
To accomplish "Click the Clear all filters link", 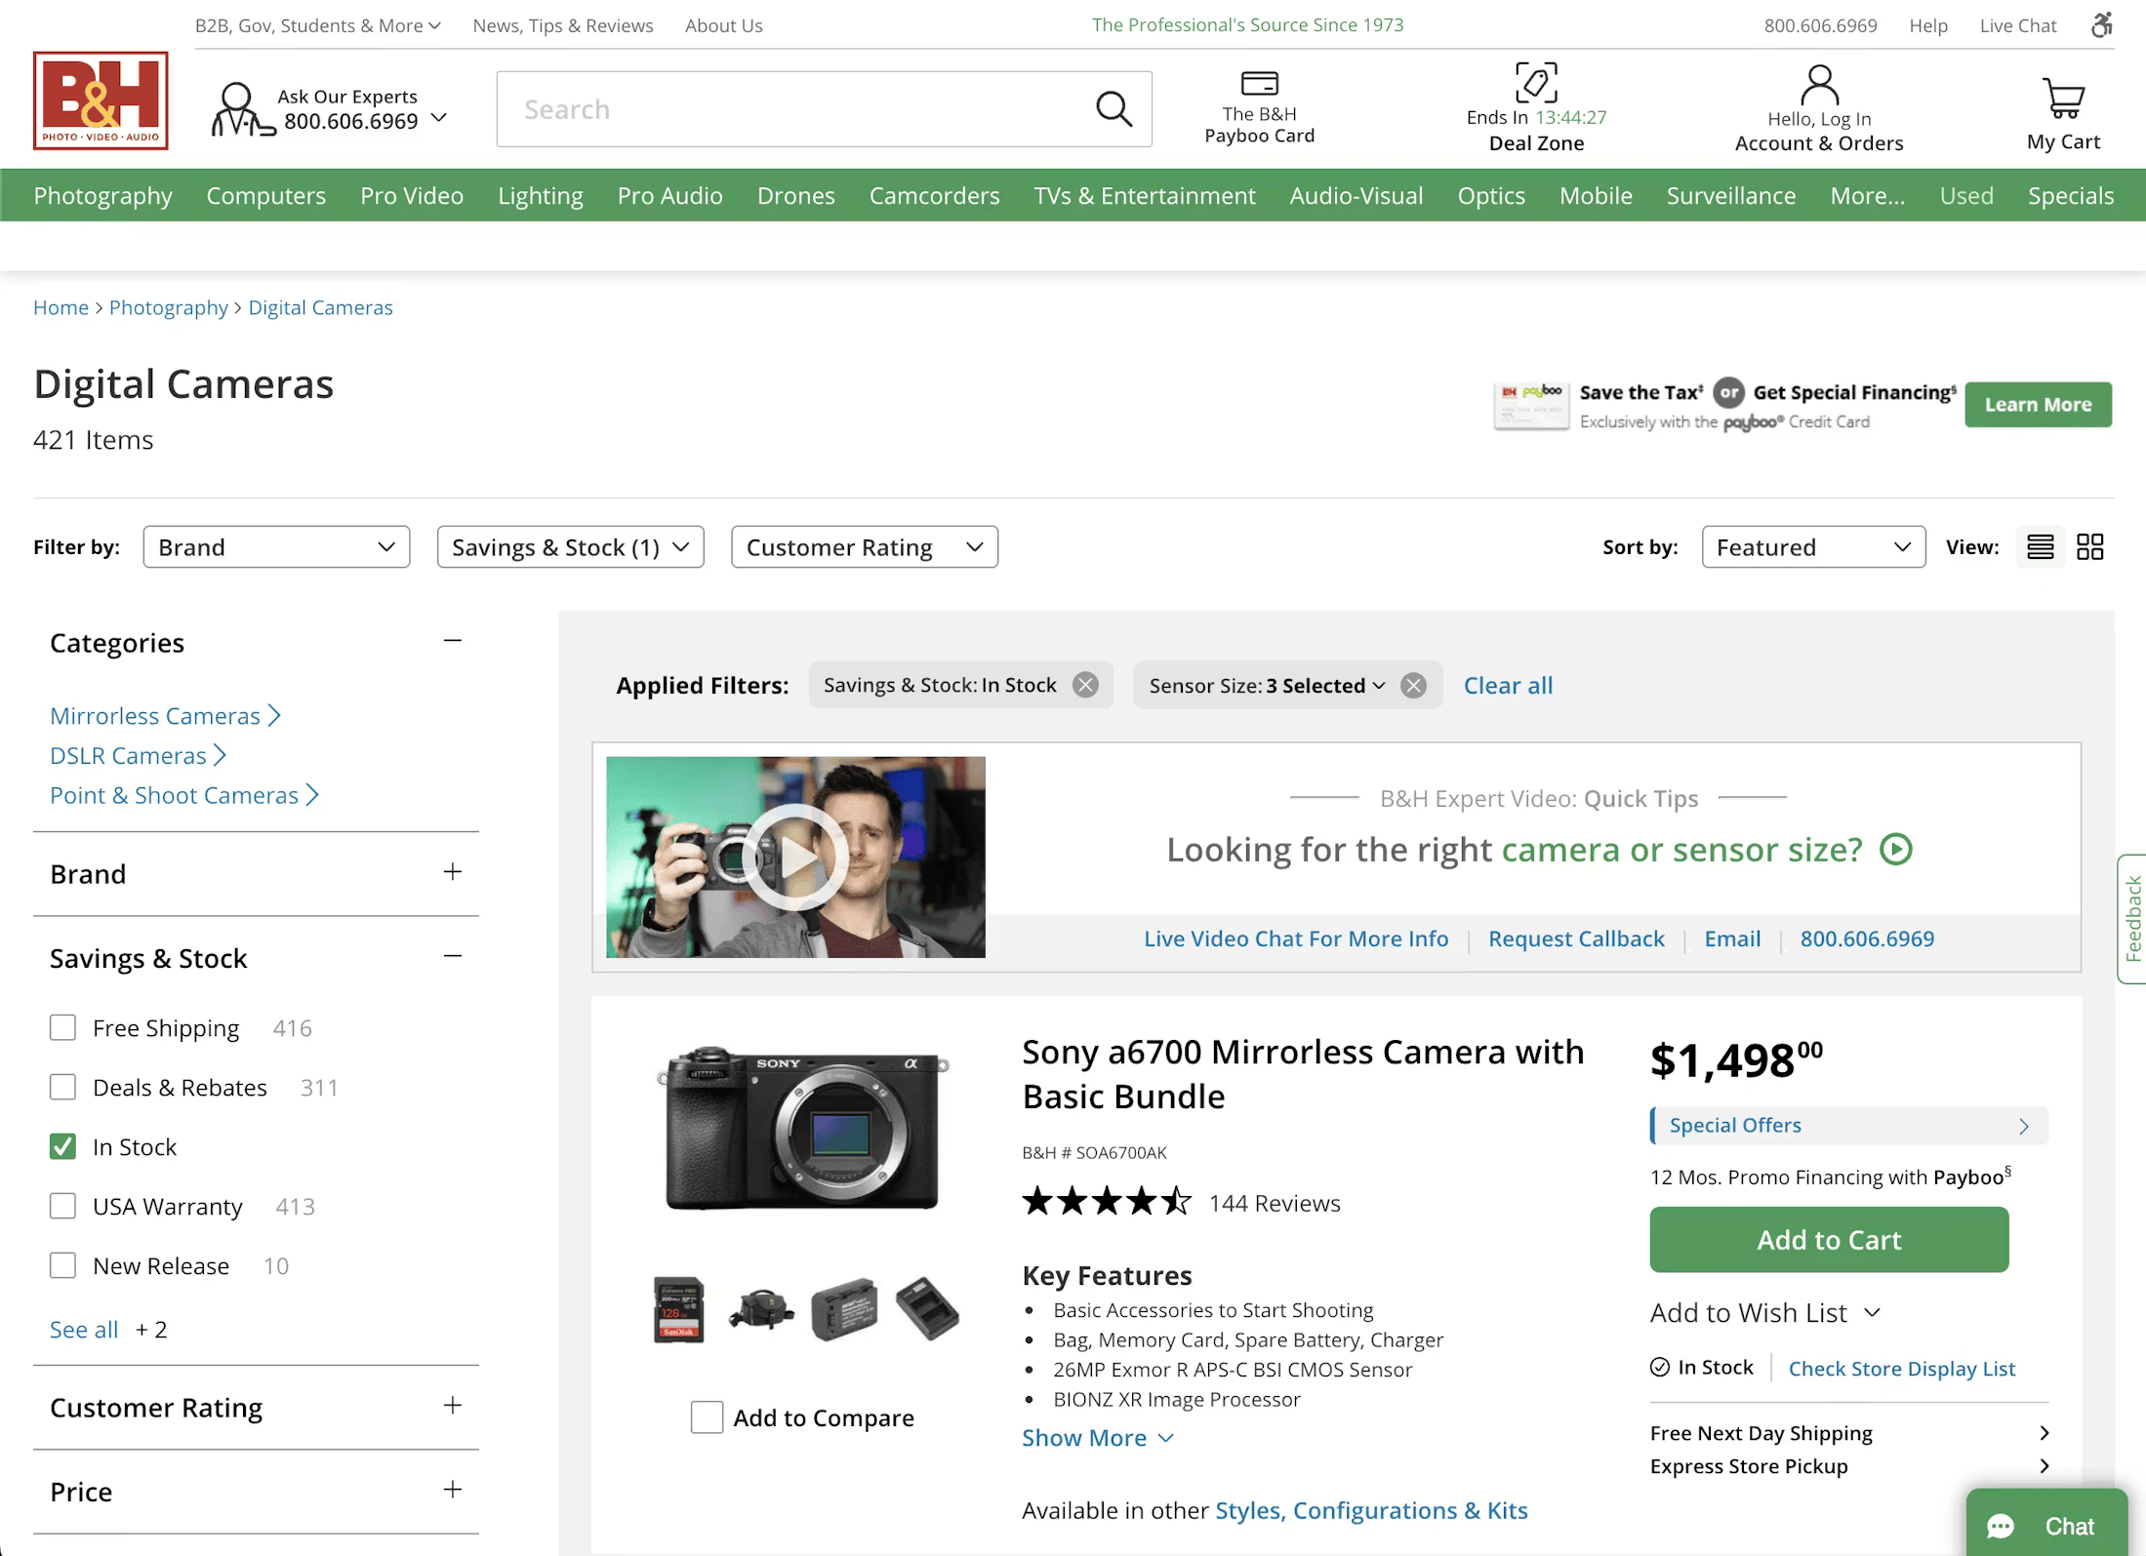I will [x=1507, y=685].
